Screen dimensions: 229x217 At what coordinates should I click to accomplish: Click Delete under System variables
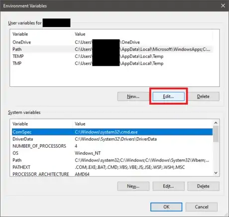[x=203, y=186]
